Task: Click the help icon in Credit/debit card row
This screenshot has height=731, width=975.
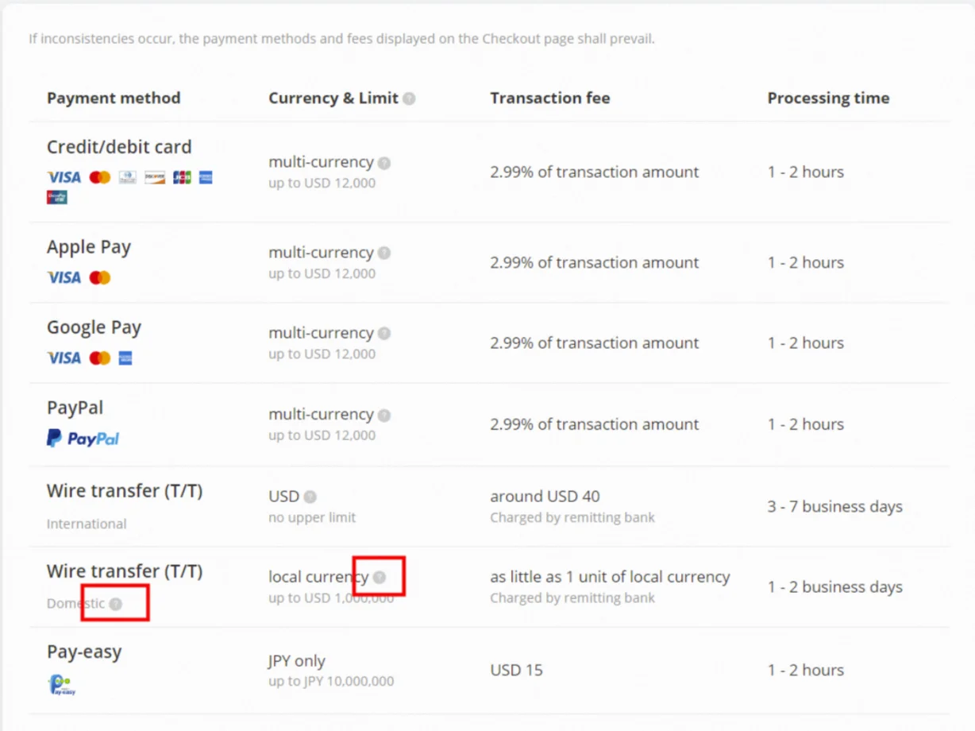Action: [x=384, y=163]
